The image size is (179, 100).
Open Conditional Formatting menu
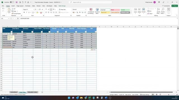(x=91, y=11)
